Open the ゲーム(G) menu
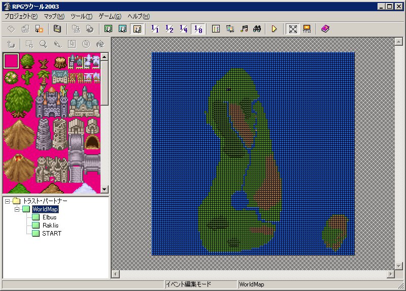The width and height of the screenshot is (406, 291). click(110, 16)
